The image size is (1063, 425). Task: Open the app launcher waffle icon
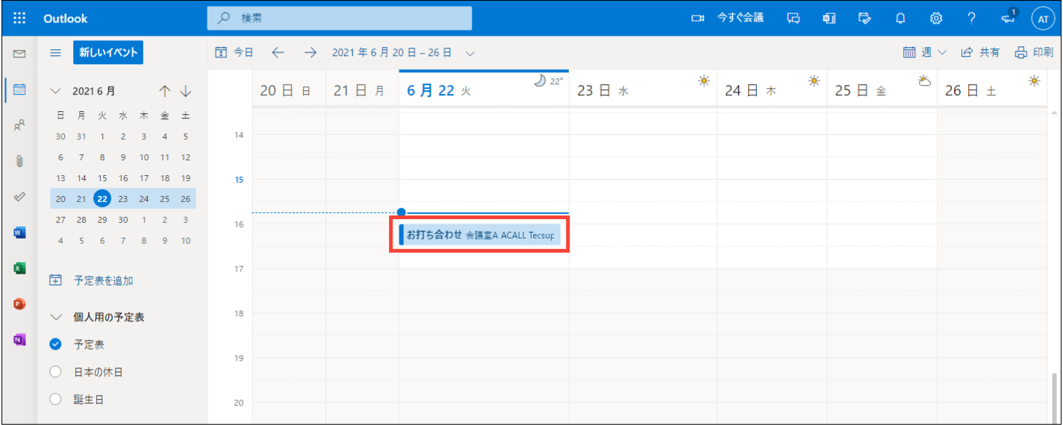tap(19, 18)
